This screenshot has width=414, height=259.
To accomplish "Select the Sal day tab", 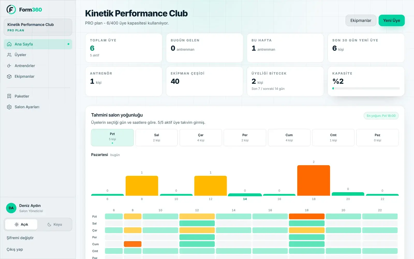I will [157, 138].
